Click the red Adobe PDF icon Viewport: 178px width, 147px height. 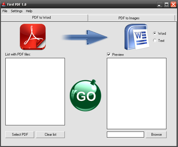point(33,37)
